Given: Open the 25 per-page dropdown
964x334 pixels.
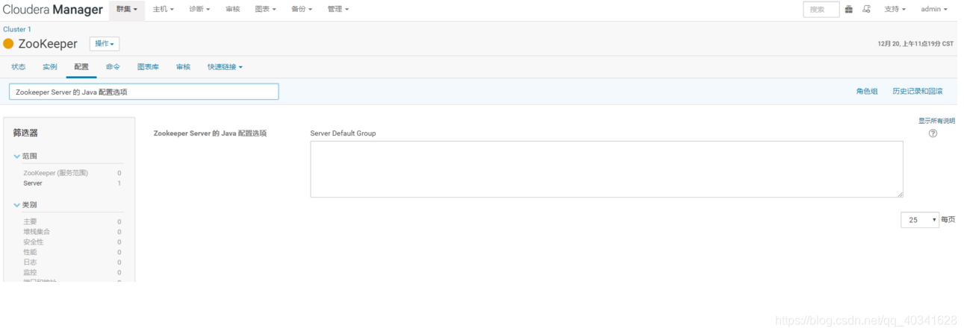Looking at the screenshot, I should coord(920,220).
